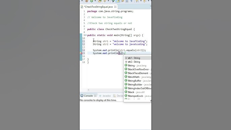The height and width of the screenshot is (130, 231).
Task: Switch to the Javadoc tab
Action: point(105,96)
